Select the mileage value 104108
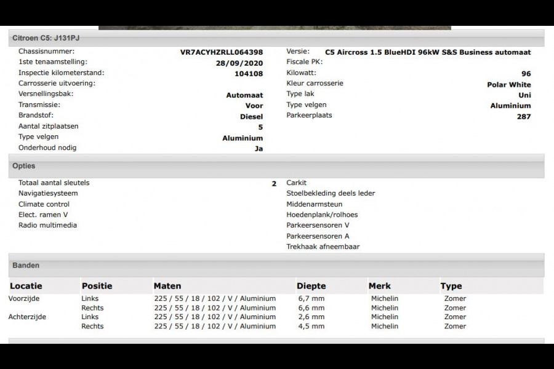 [249, 74]
